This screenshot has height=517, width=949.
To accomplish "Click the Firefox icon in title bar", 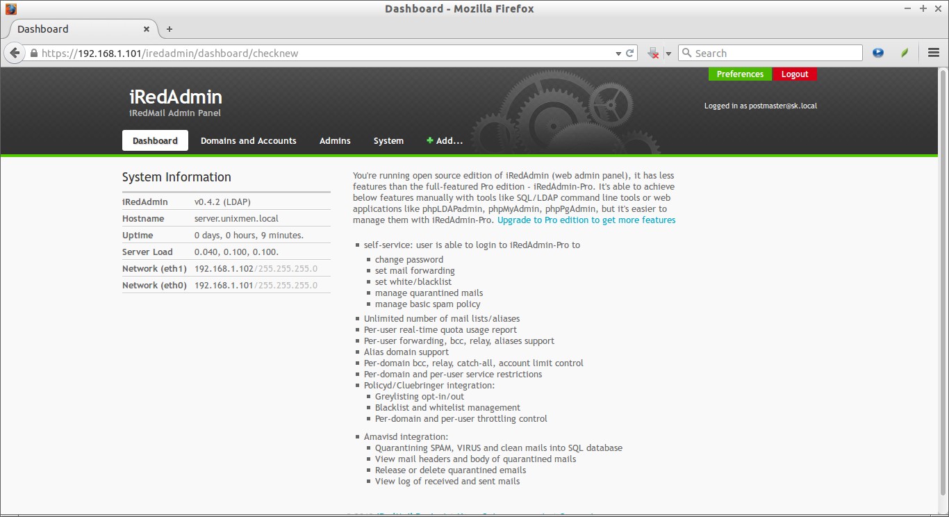I will click(10, 8).
